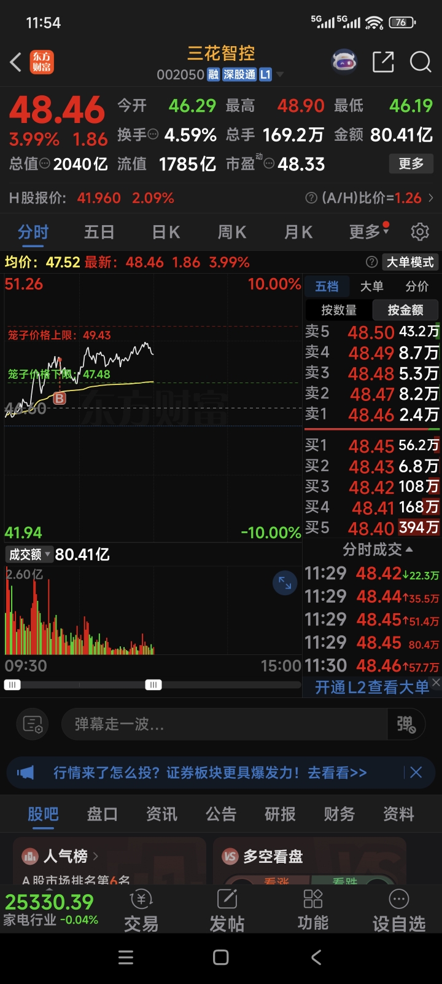Tap the megaphone announcement icon
The height and width of the screenshot is (984, 442).
point(26,772)
